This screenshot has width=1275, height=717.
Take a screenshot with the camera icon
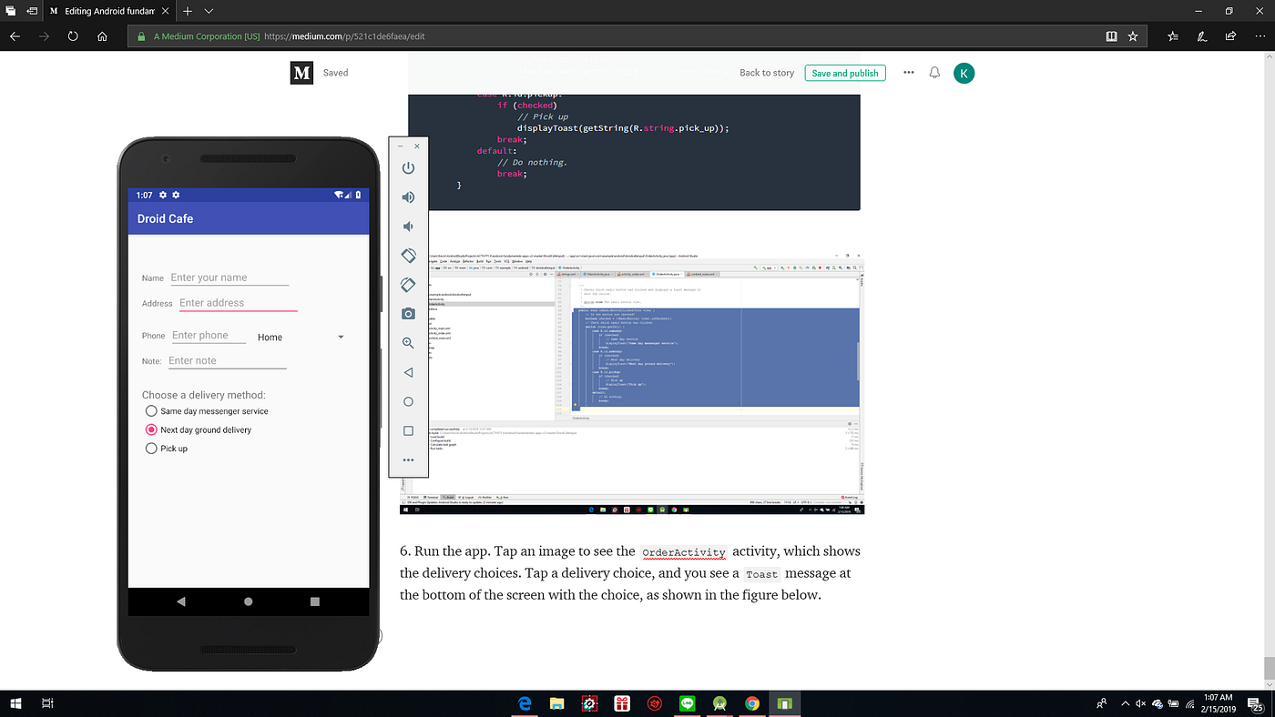point(408,313)
